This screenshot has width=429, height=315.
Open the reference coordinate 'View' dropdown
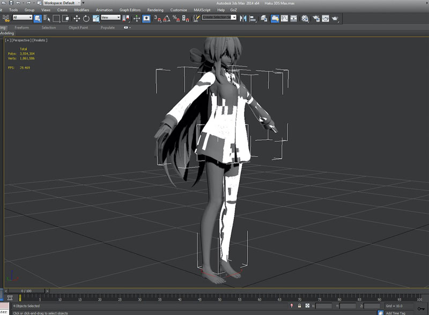[x=110, y=18]
